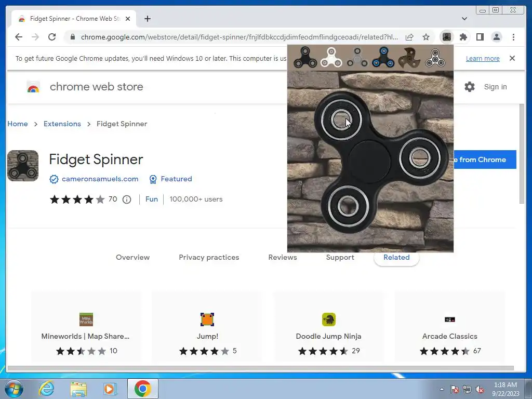Launch Internet Explorer from the taskbar
Screen dimensions: 532x399
(x=46, y=389)
